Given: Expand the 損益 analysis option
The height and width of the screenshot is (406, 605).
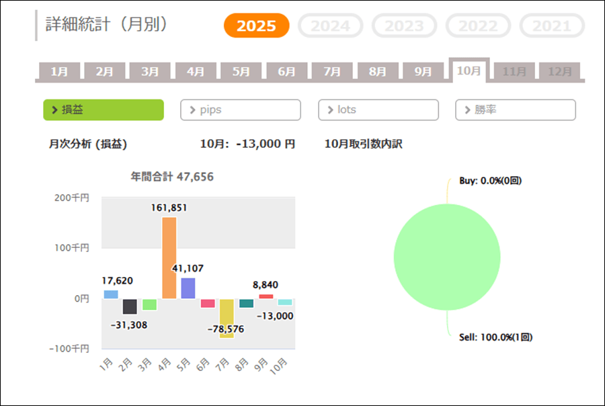Looking at the screenshot, I should point(104,110).
